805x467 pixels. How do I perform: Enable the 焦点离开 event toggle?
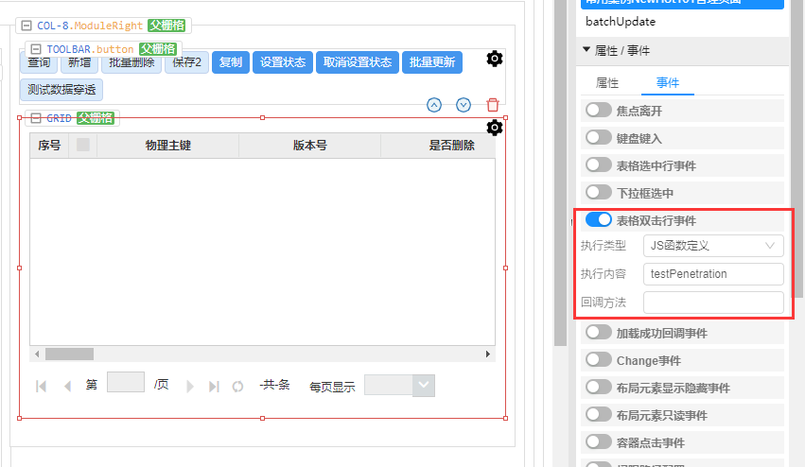pyautogui.click(x=599, y=111)
